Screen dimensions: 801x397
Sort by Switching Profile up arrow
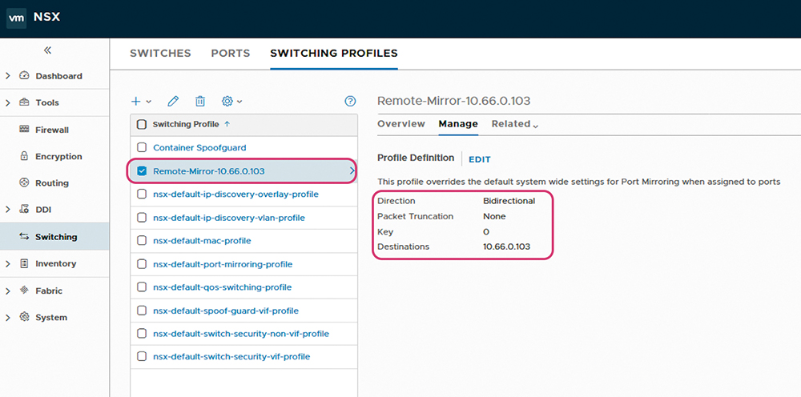[227, 124]
